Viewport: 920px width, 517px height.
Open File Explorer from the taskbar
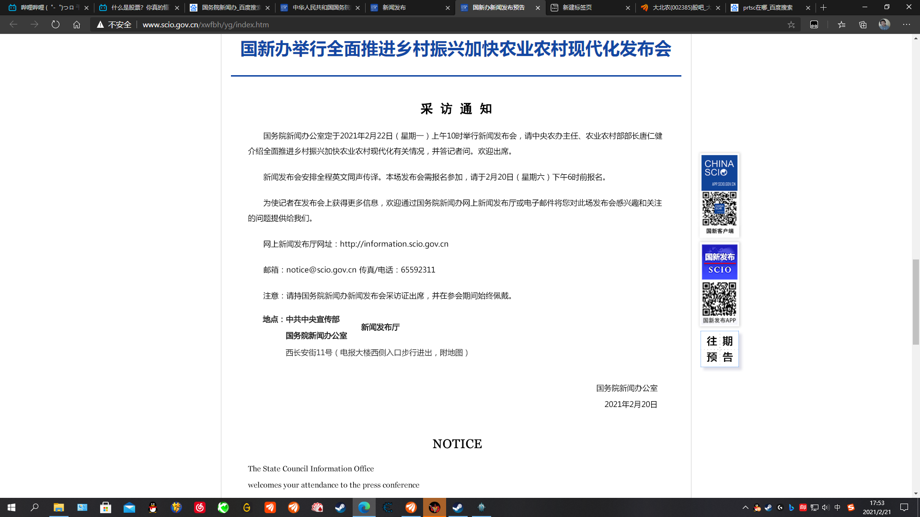point(58,507)
